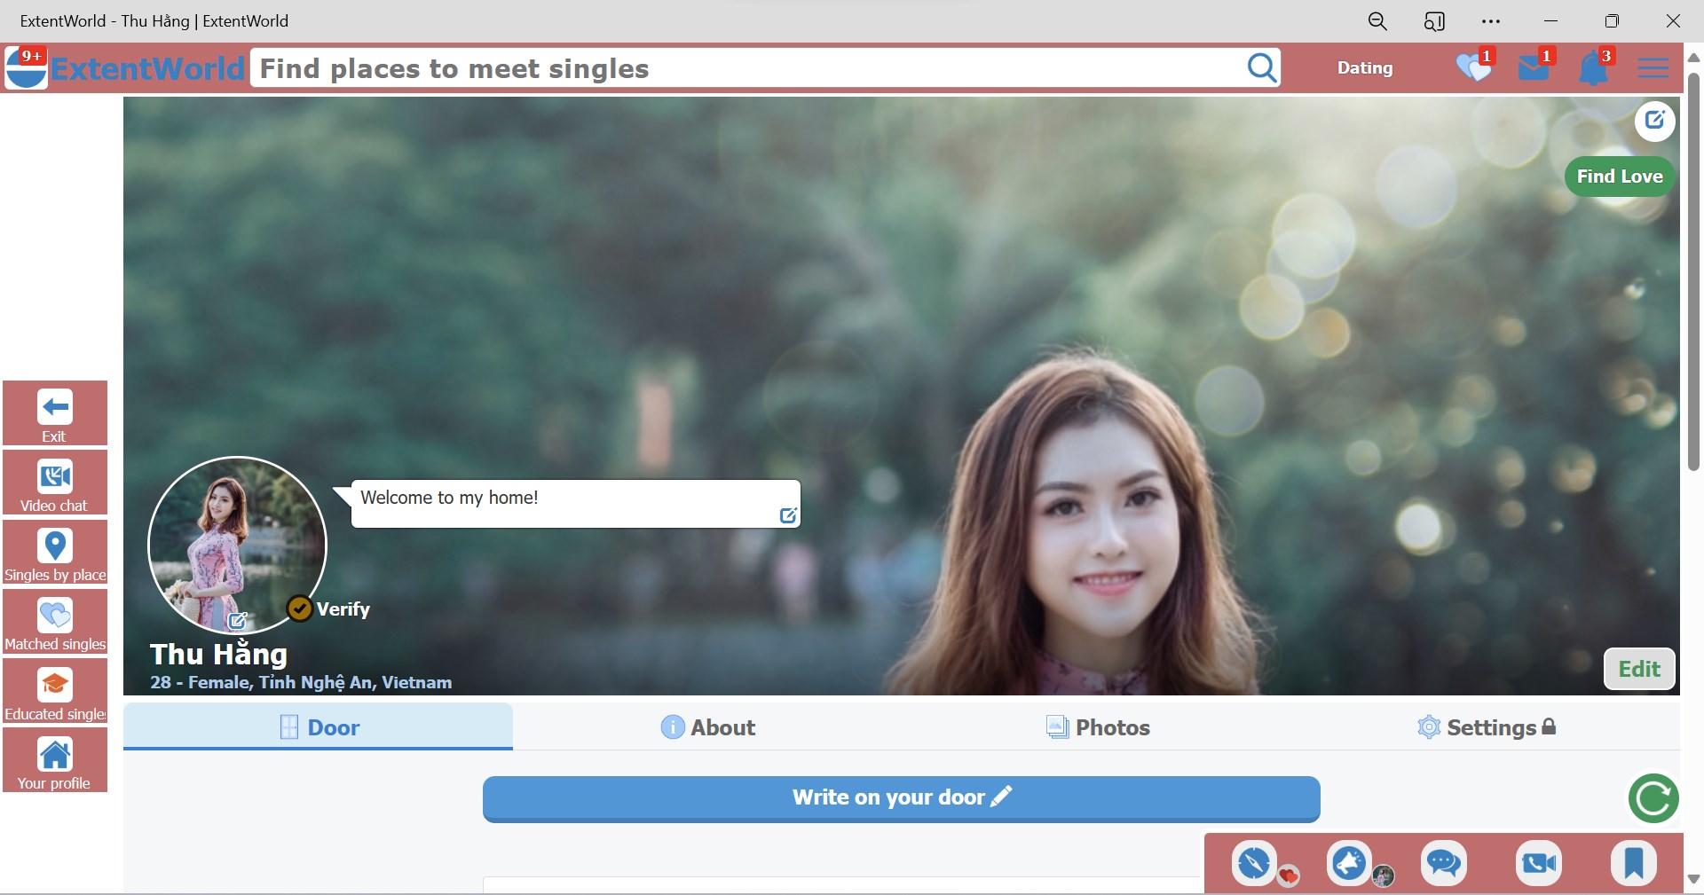Open the Educated singles section
This screenshot has height=895, width=1704.
coord(54,691)
